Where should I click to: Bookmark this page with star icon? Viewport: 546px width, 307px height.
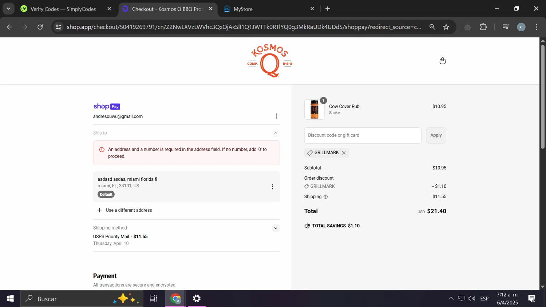[x=446, y=27]
